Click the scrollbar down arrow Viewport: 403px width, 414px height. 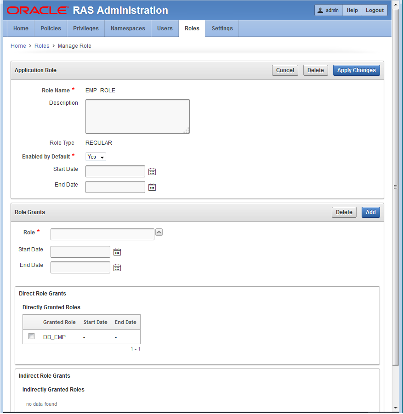tap(396, 408)
